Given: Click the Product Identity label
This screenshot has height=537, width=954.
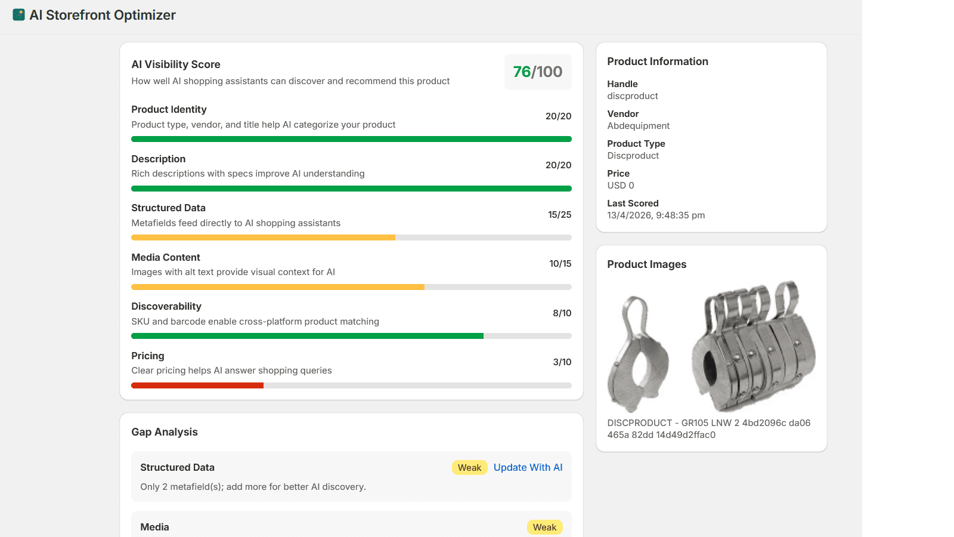Looking at the screenshot, I should (x=169, y=110).
